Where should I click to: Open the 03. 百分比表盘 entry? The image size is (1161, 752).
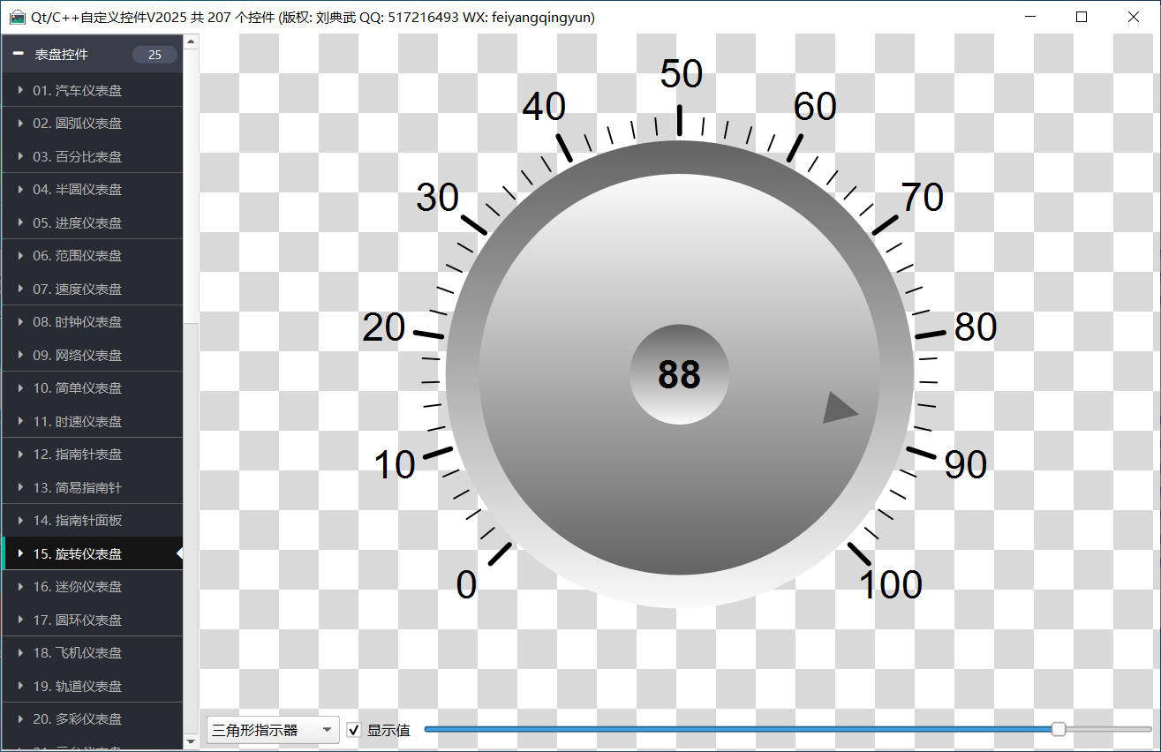point(92,156)
